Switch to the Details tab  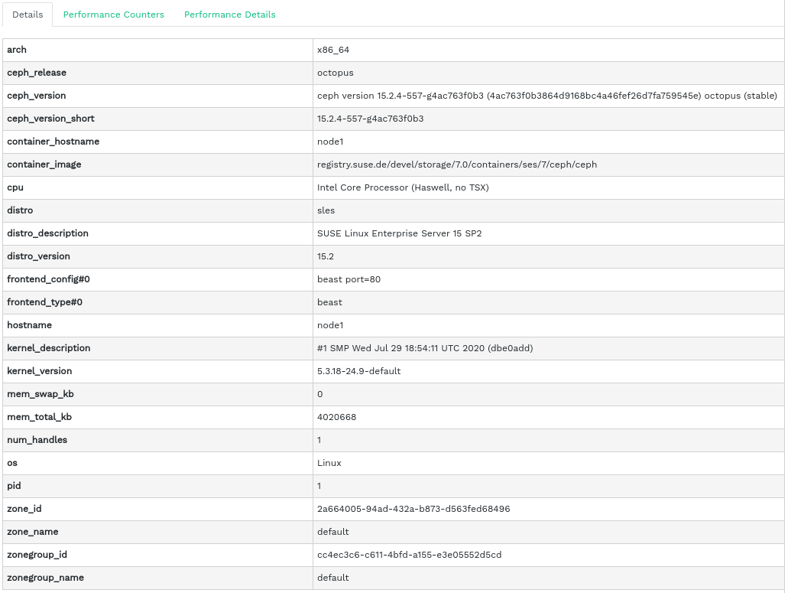[28, 15]
